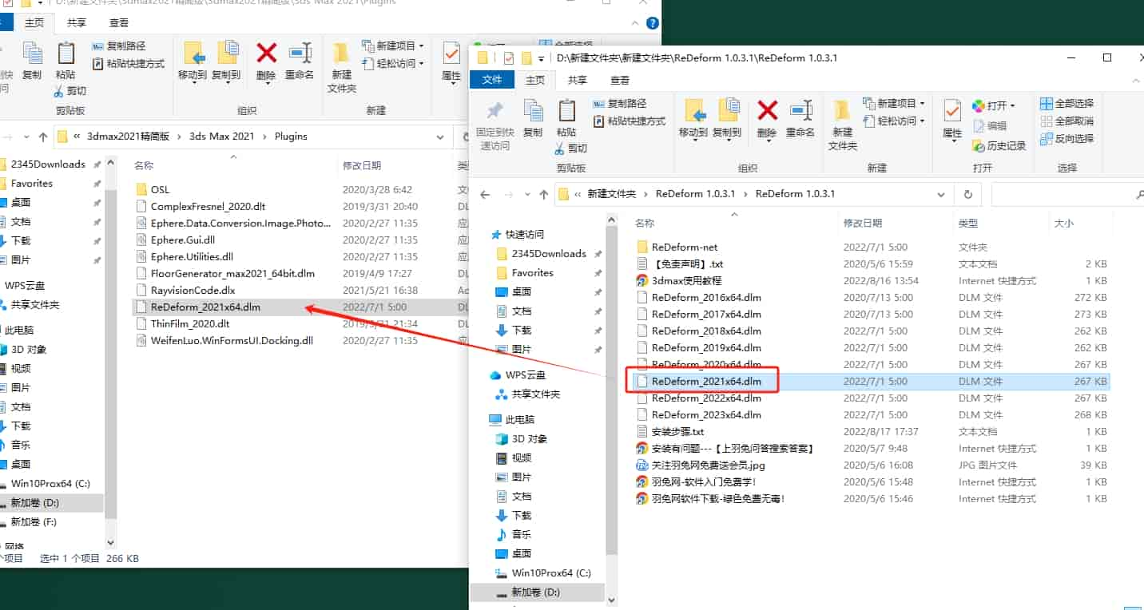
Task: Select 2345Downloads in front window sidebar
Action: [549, 254]
